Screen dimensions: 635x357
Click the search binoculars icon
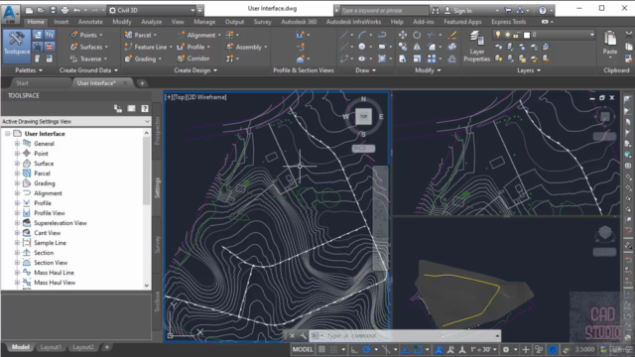click(x=436, y=10)
